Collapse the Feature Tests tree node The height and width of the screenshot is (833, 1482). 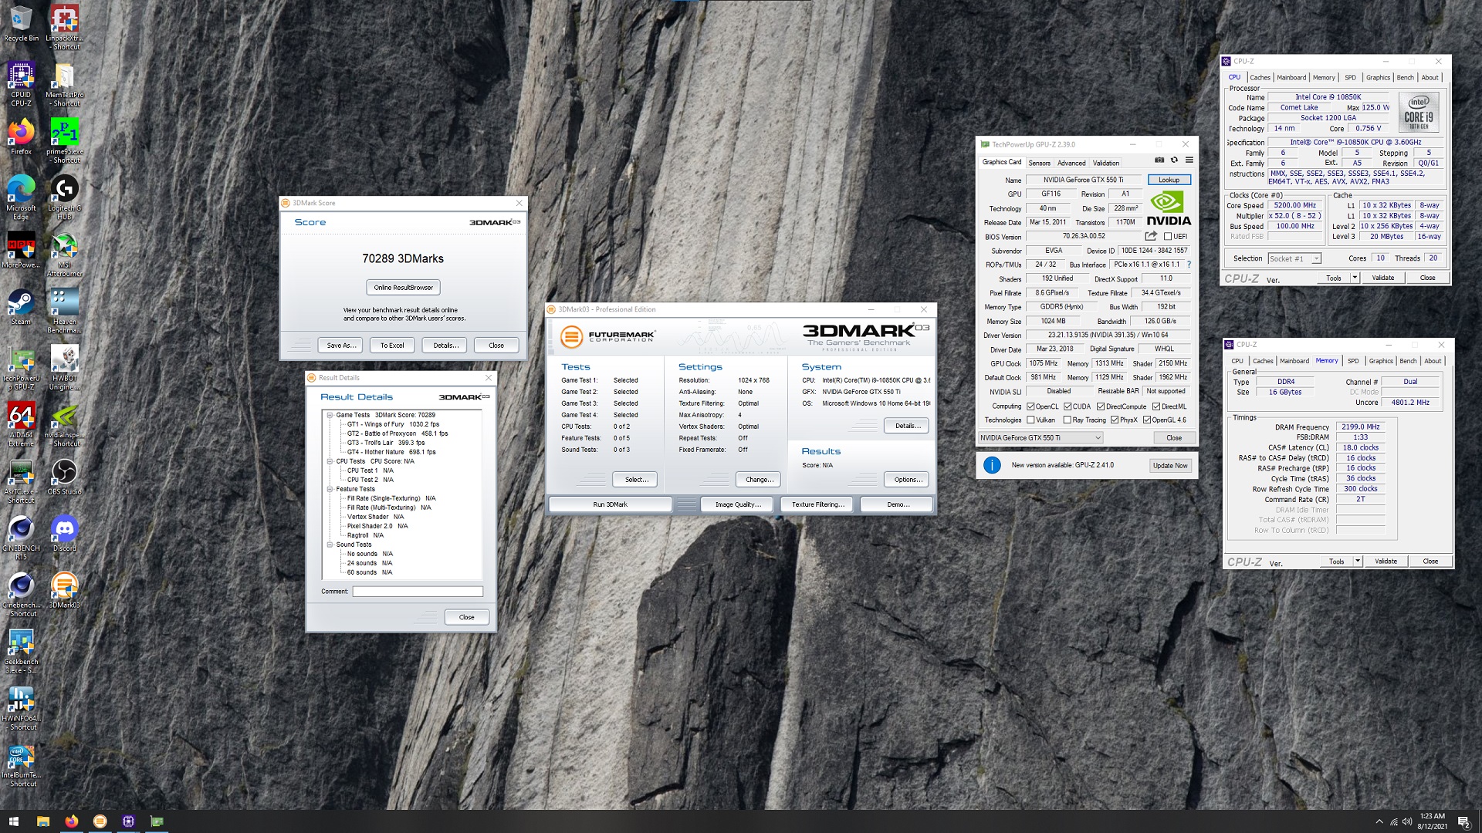(x=330, y=489)
